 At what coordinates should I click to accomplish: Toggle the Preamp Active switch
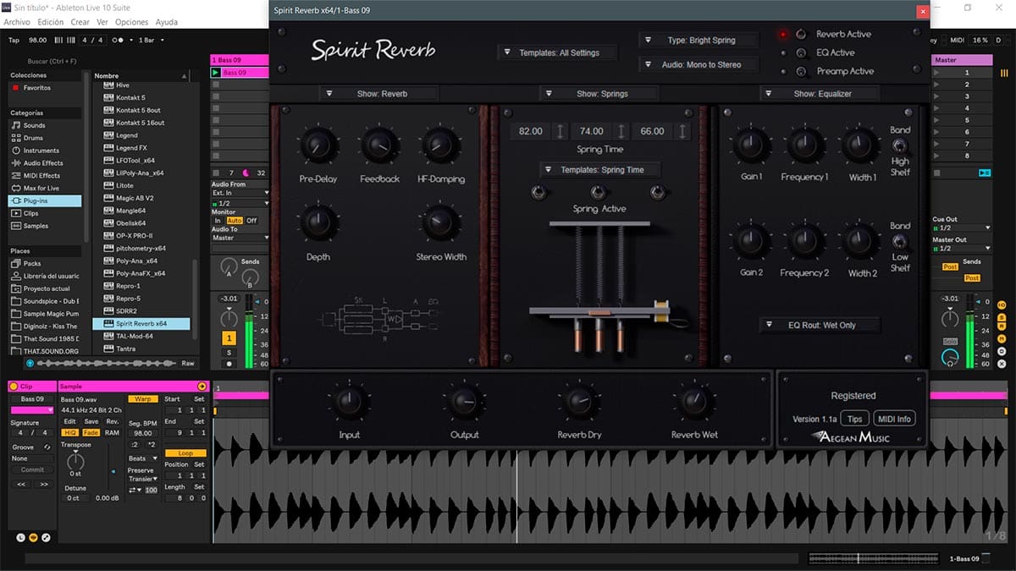(801, 71)
